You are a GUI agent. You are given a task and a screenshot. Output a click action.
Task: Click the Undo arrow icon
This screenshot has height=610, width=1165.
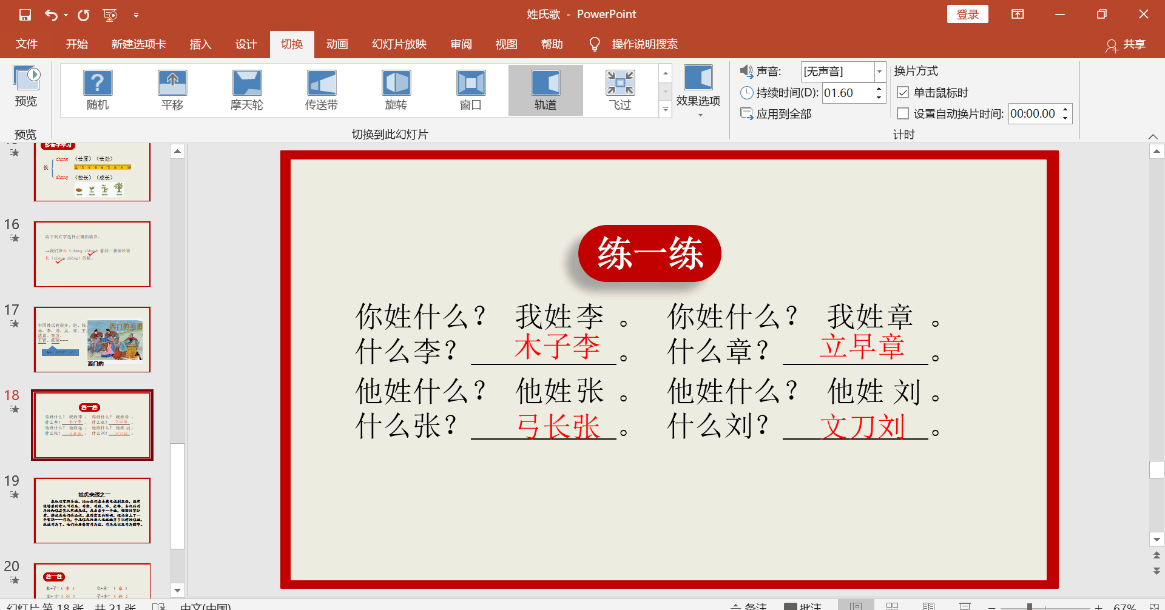pyautogui.click(x=51, y=15)
